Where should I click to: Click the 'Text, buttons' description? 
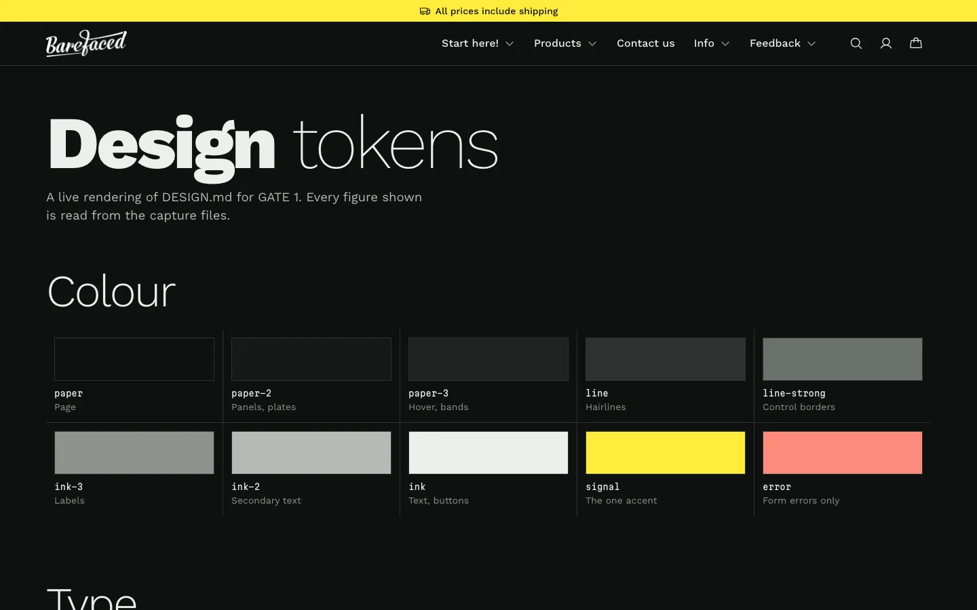439,501
